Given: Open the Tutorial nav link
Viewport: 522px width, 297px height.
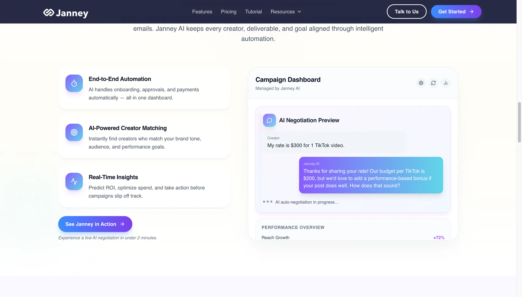Looking at the screenshot, I should [x=253, y=12].
